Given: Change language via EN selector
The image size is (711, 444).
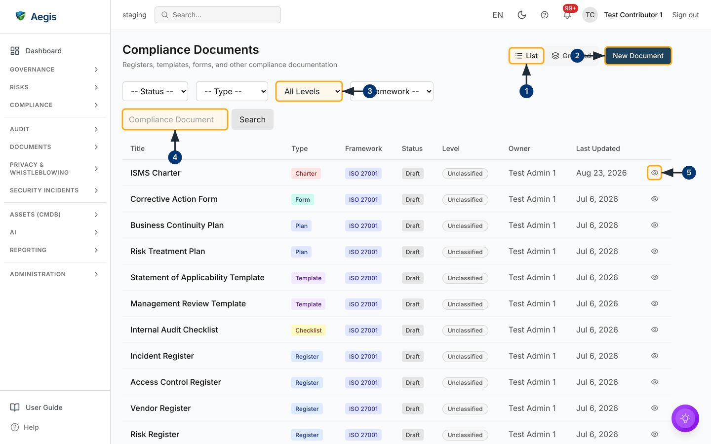Looking at the screenshot, I should [498, 15].
